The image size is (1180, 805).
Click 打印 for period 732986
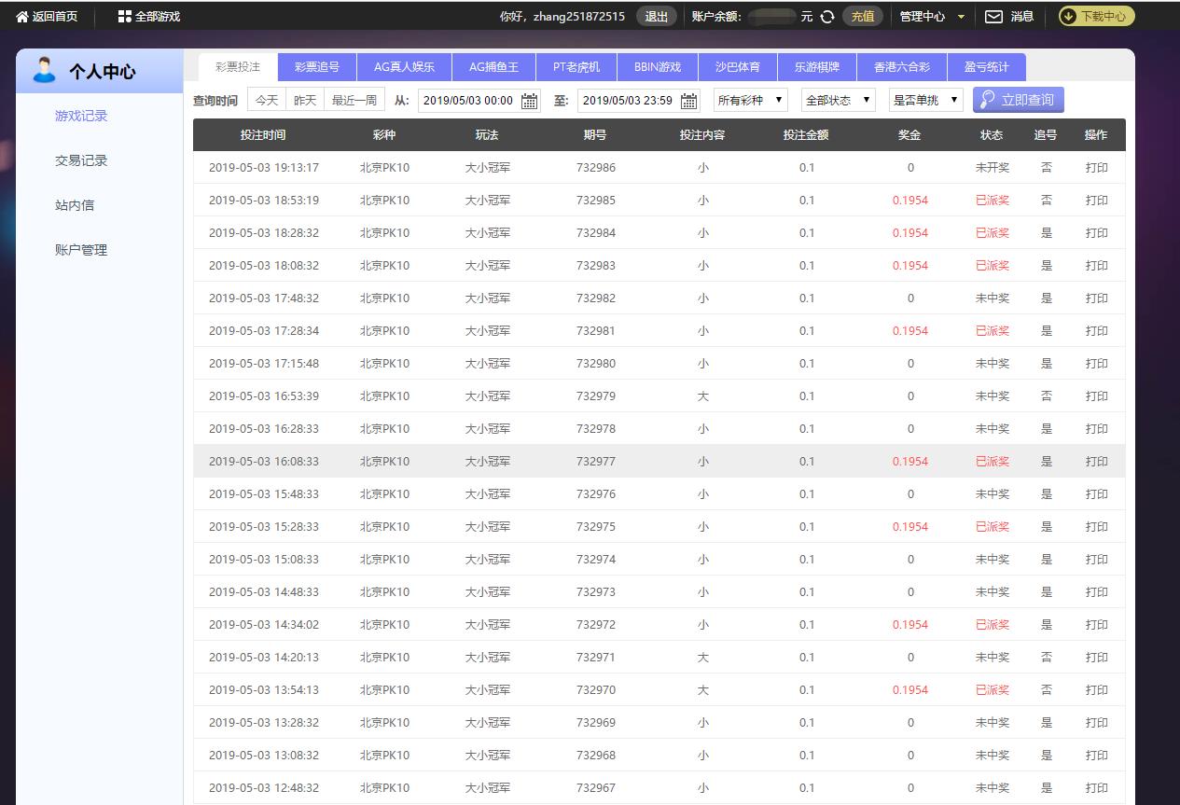[x=1096, y=168]
